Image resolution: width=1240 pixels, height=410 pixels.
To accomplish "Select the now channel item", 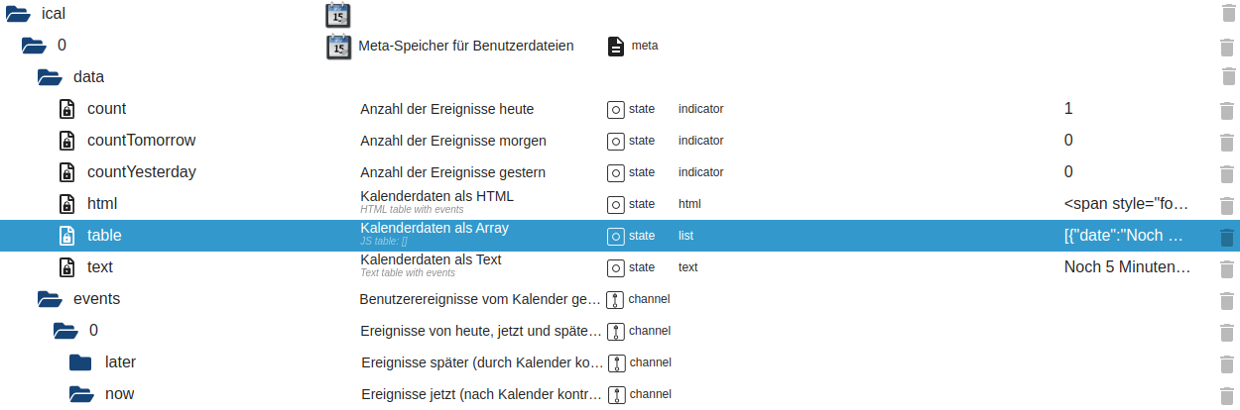I will (119, 394).
